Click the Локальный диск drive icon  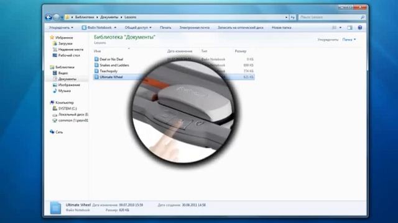click(x=55, y=115)
